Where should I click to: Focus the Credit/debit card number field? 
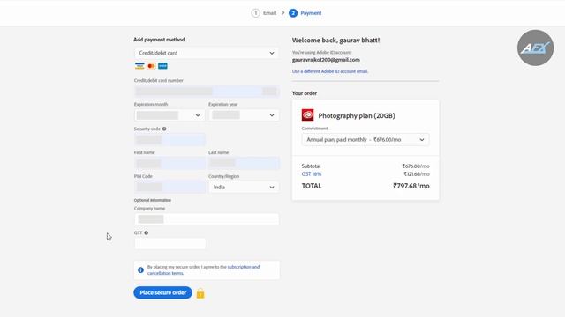click(x=207, y=91)
